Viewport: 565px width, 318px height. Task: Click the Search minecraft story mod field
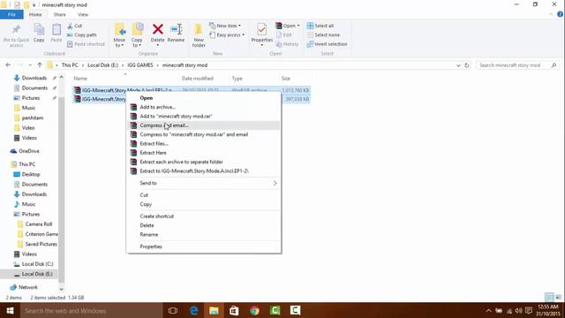[x=518, y=65]
